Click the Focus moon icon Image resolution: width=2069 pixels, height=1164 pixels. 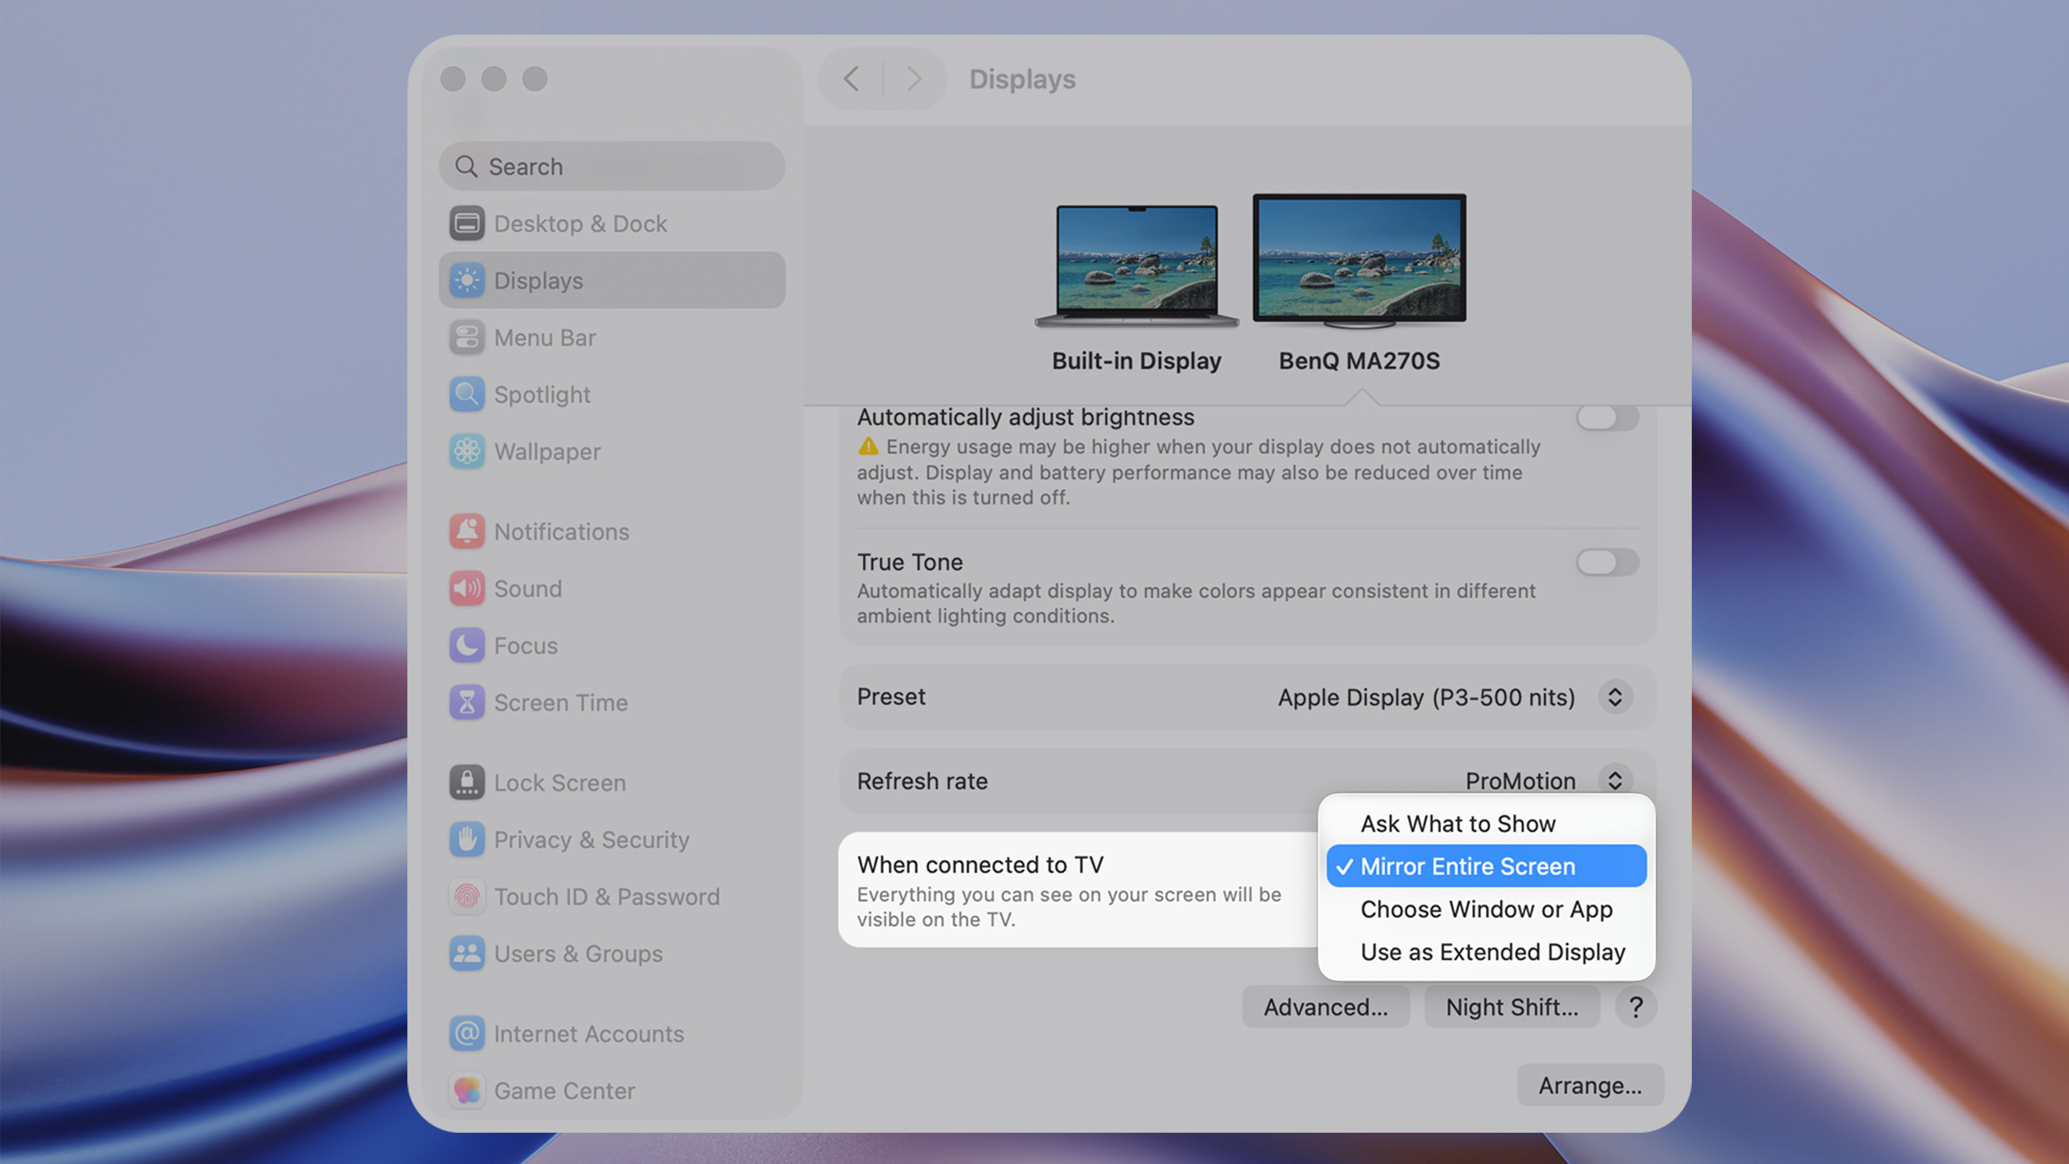(467, 646)
